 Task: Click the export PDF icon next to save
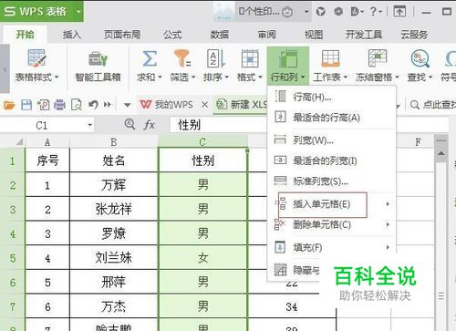pyautogui.click(x=43, y=105)
